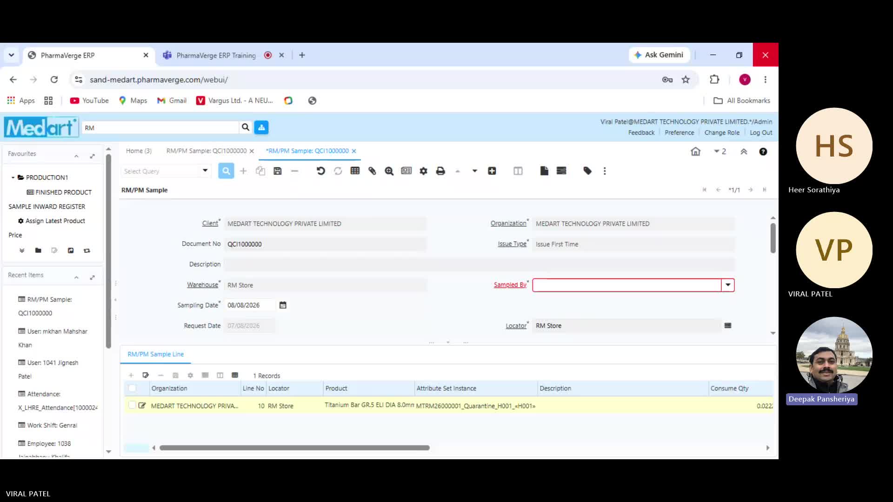Screen dimensions: 893x502
Task: Click the Save record toolbar icon
Action: pyautogui.click(x=278, y=171)
